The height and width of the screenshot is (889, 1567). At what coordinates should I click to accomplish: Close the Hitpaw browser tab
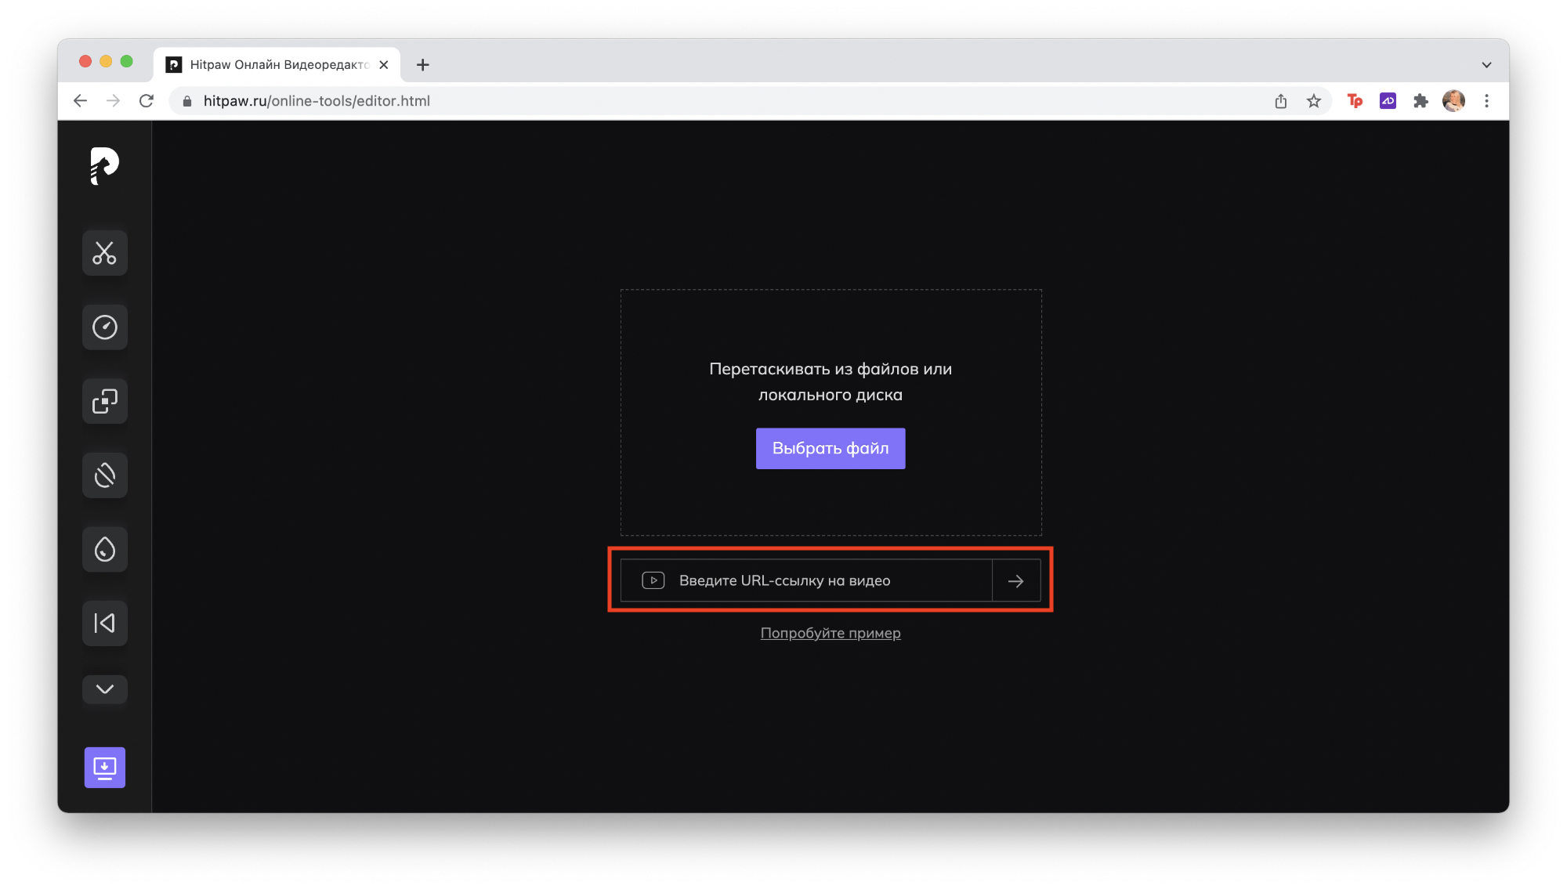coord(384,65)
